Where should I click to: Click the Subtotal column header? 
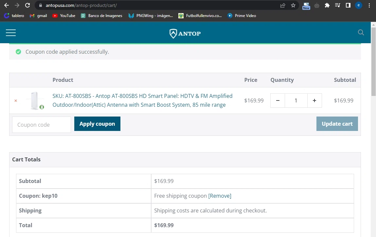pos(345,80)
